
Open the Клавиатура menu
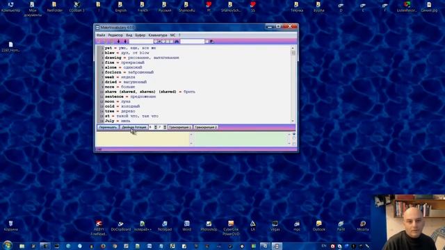pyautogui.click(x=158, y=35)
